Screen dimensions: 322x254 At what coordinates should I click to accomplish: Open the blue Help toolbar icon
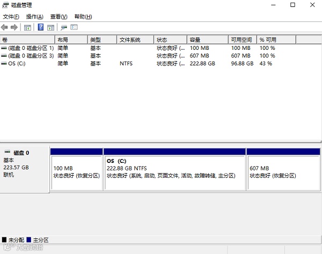41,27
